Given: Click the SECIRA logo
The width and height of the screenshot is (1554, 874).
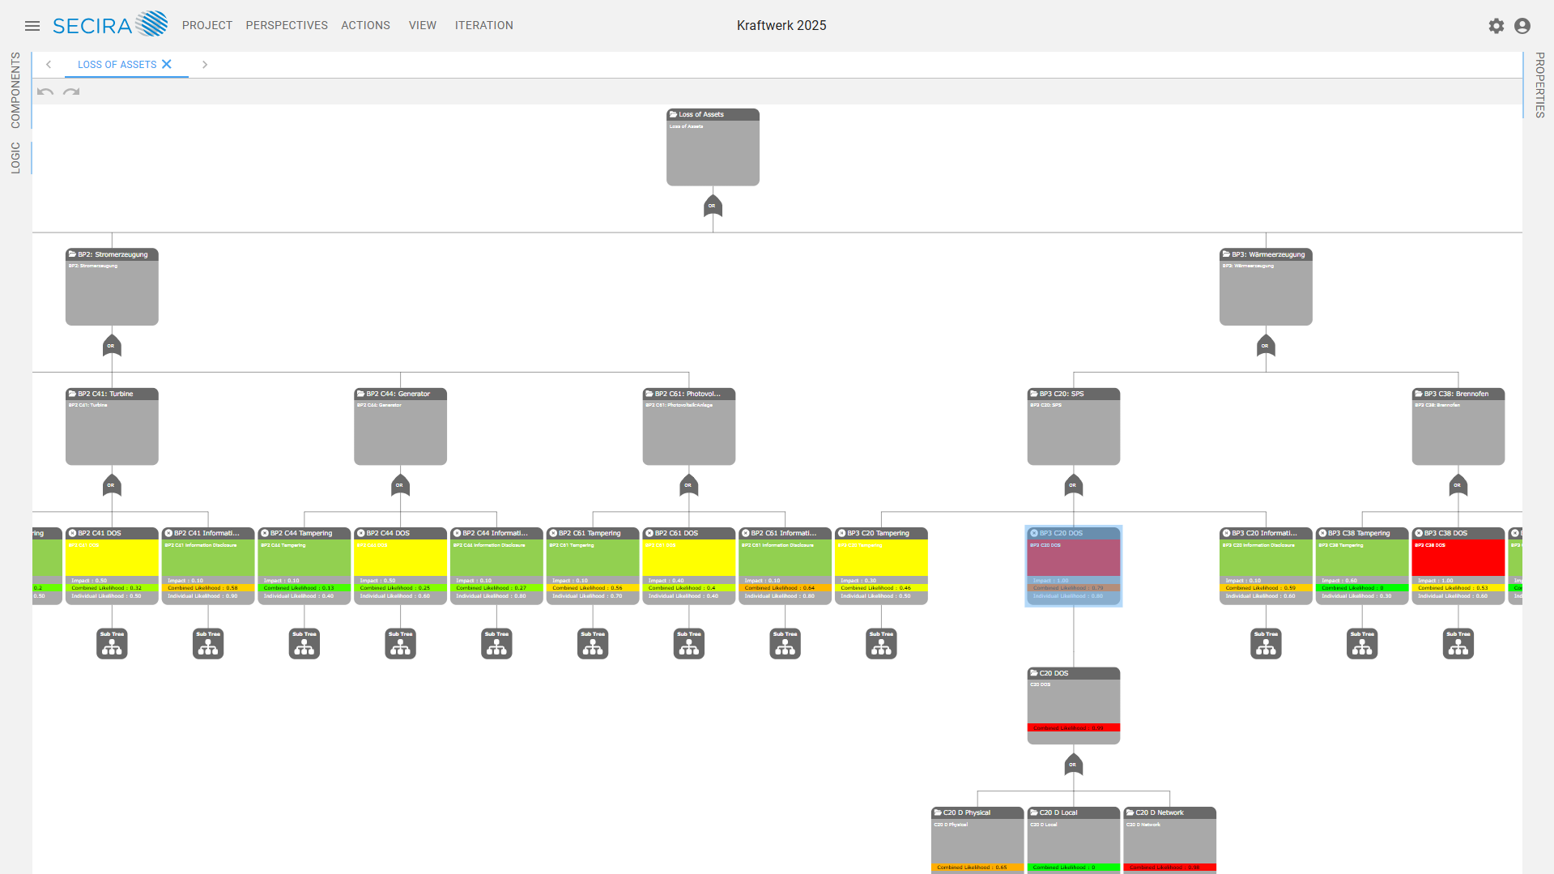Looking at the screenshot, I should coord(109,25).
